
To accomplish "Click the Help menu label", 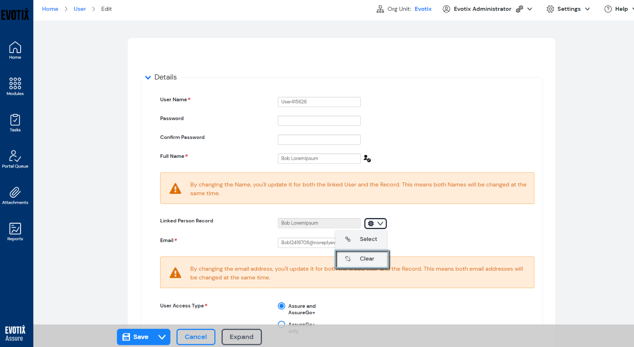I will point(621,9).
